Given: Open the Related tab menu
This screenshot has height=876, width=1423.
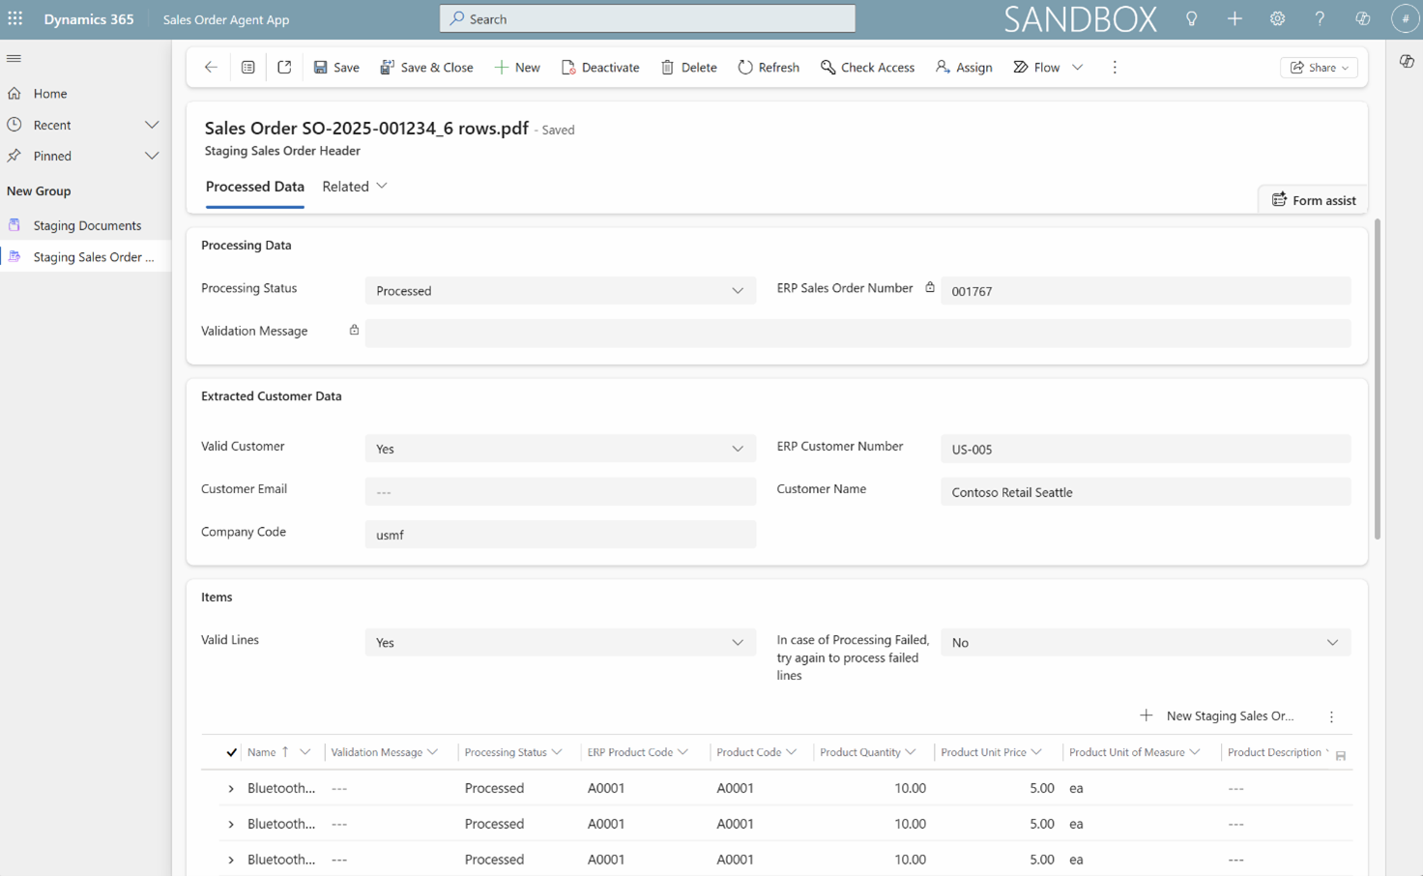Looking at the screenshot, I should (x=355, y=187).
